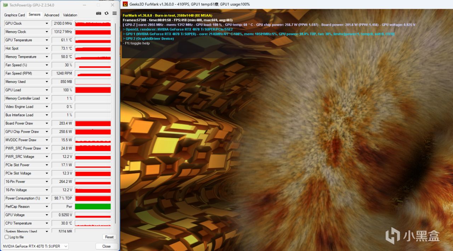Click the FurMark Burn-in test title line
The image size is (453, 251).
[167, 16]
